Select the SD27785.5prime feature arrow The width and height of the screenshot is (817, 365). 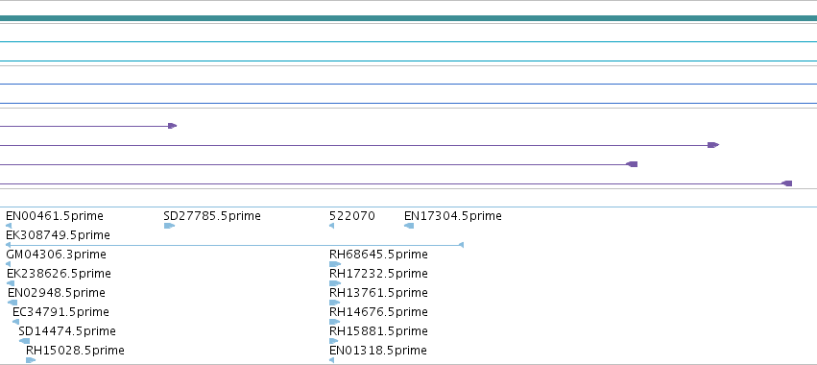pos(169,226)
